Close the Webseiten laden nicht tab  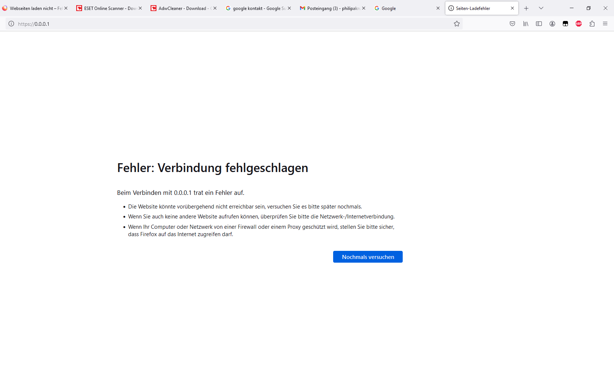66,8
